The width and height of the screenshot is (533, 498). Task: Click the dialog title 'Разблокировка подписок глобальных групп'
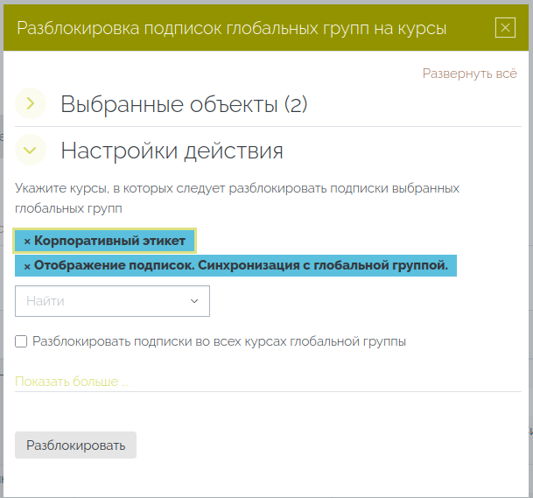[x=231, y=28]
